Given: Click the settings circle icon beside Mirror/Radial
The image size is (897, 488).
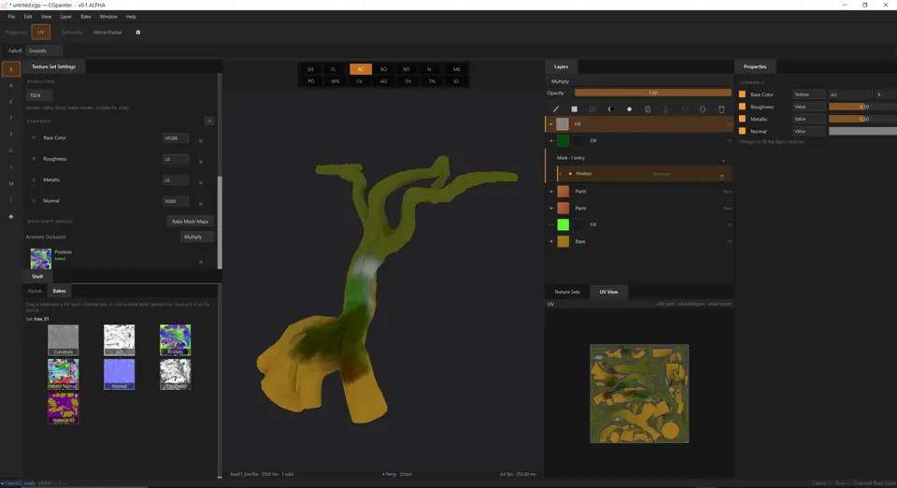Looking at the screenshot, I should point(138,33).
